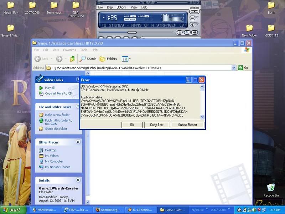The image size is (285, 214).
Task: Open the Recycle Bin icon
Action: (271, 190)
